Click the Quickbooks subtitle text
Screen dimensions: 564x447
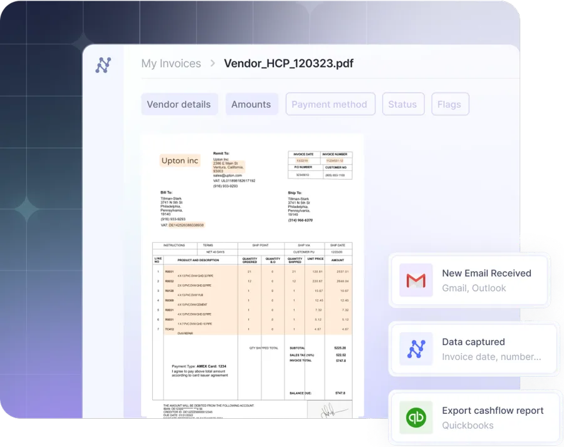pos(467,426)
